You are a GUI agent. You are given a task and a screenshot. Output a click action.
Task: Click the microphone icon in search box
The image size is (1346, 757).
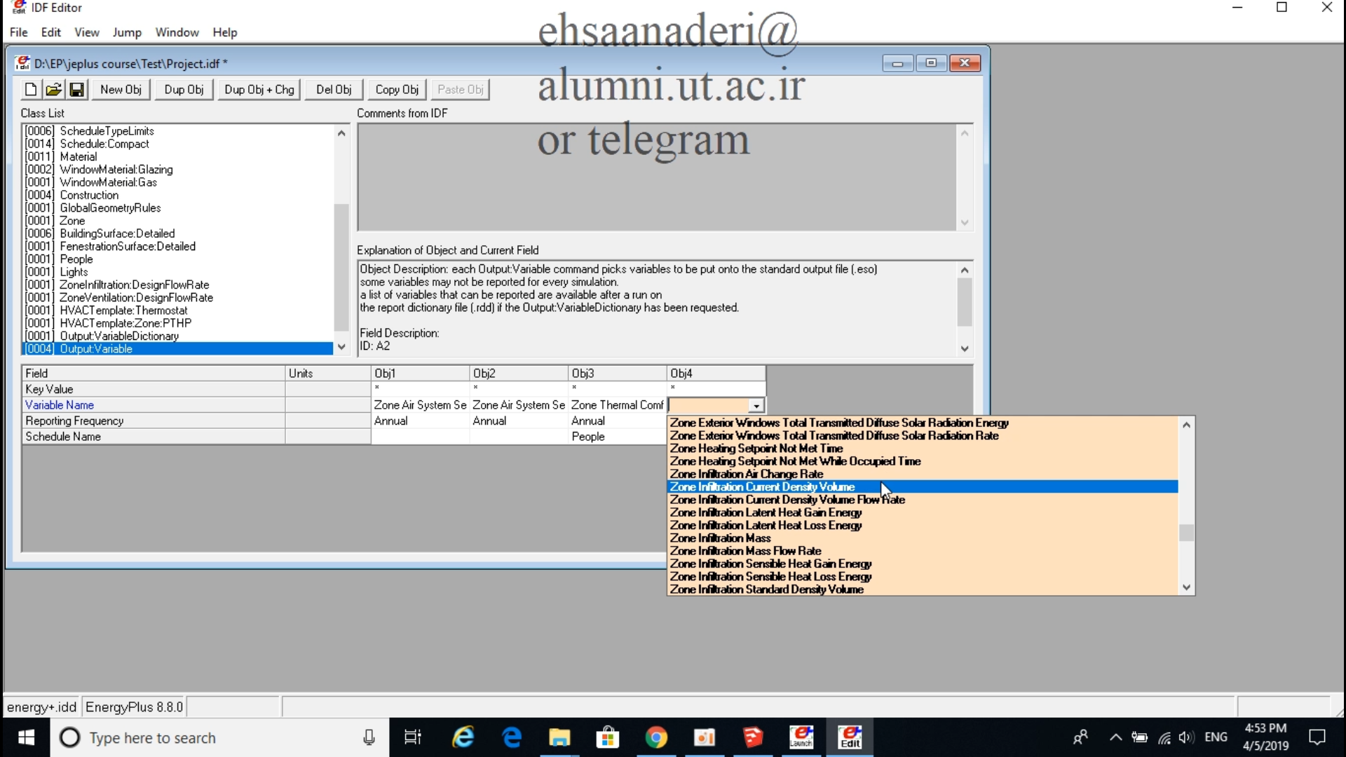click(x=369, y=737)
